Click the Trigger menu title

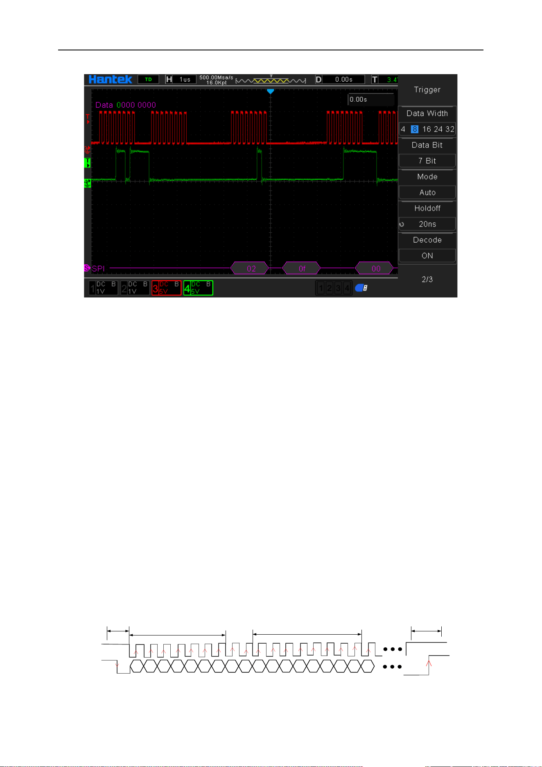point(427,90)
